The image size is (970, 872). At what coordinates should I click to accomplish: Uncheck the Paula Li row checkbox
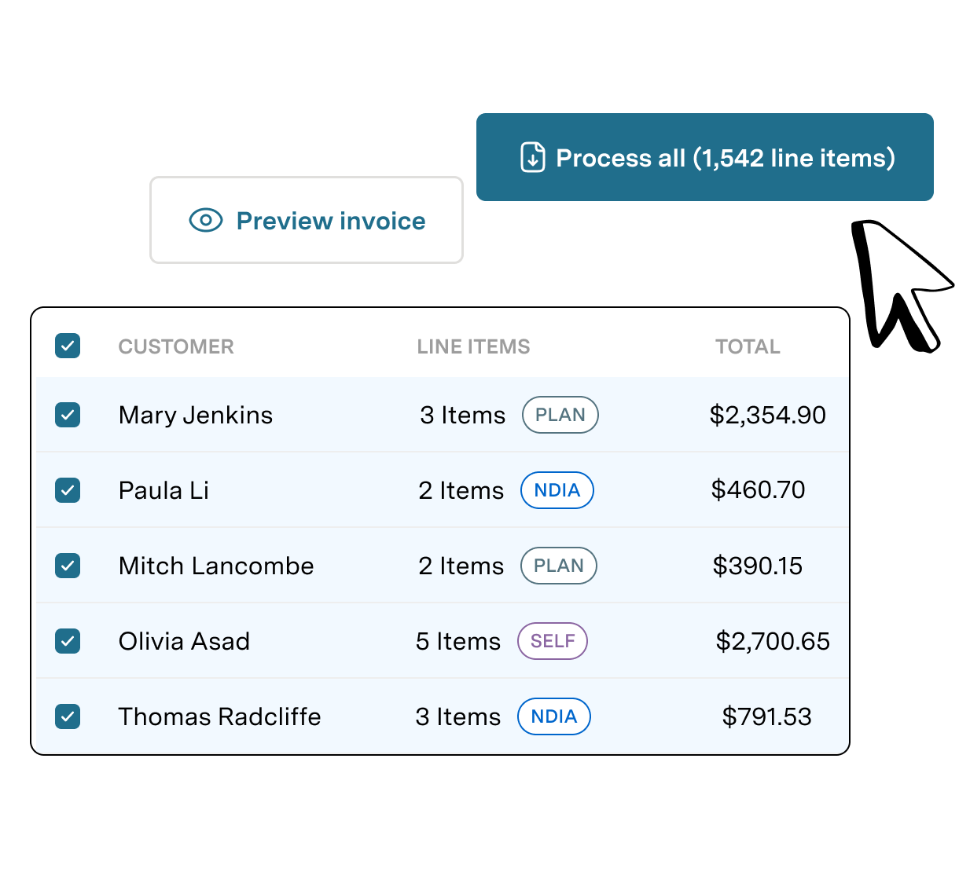(x=68, y=490)
